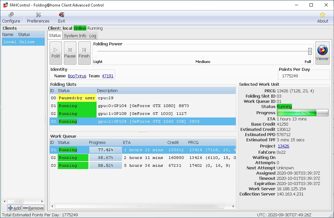Select slot 01 GeForce GTX 1080
The width and height of the screenshot is (334, 218).
coord(143,106)
